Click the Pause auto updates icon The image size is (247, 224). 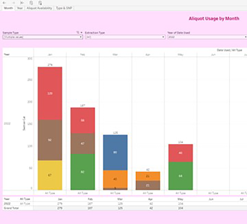[40, 2]
